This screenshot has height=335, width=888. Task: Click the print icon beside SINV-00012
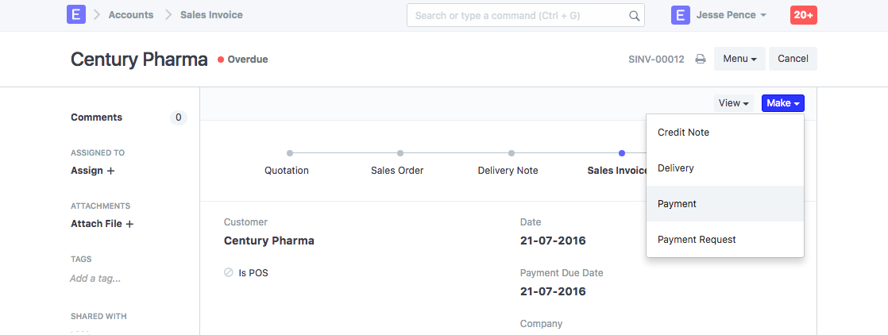(x=701, y=59)
